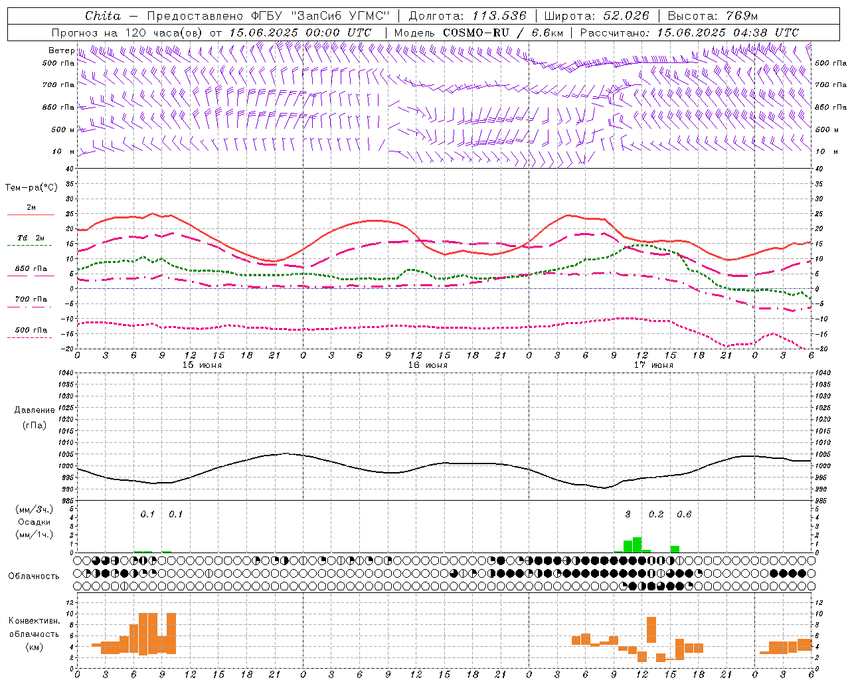
Task: Click the "16 июня" date label
Action: coord(428,365)
